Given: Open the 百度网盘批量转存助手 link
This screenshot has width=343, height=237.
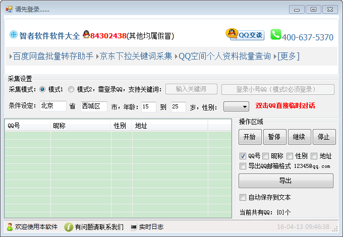Looking at the screenshot, I should [53, 56].
